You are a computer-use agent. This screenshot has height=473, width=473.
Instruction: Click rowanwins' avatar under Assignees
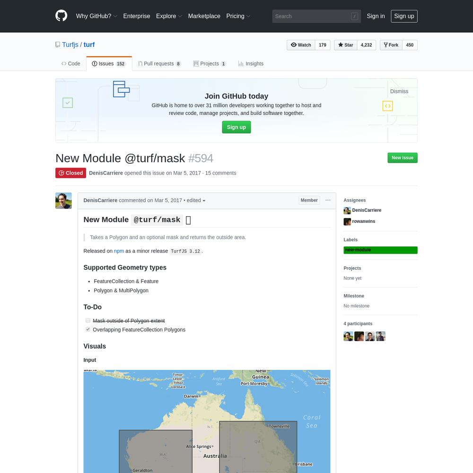[x=347, y=221]
